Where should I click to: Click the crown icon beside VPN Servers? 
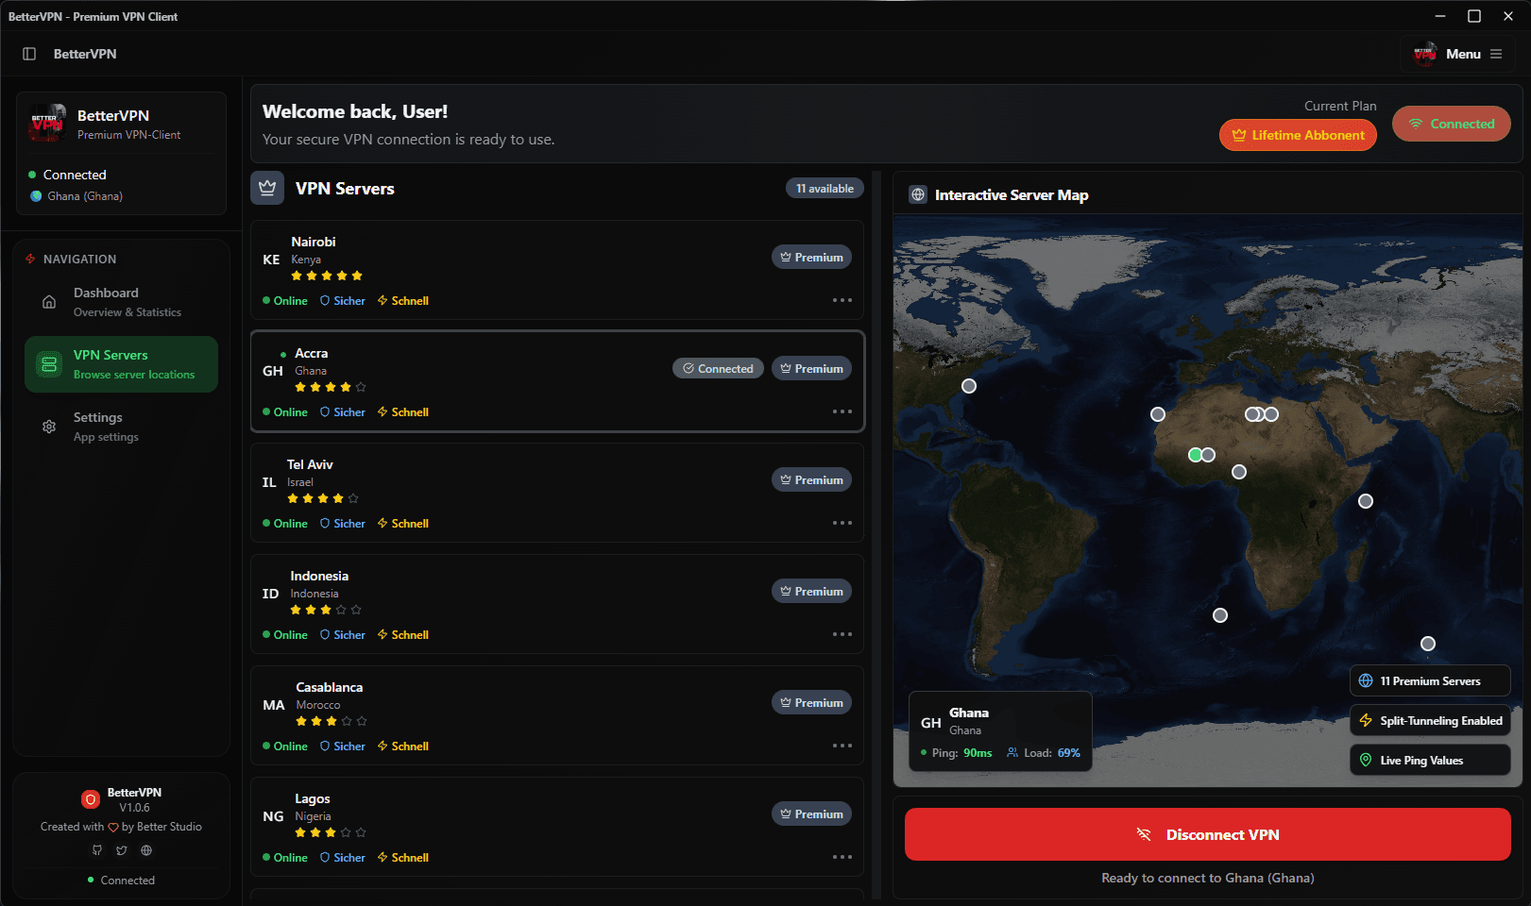coord(267,188)
